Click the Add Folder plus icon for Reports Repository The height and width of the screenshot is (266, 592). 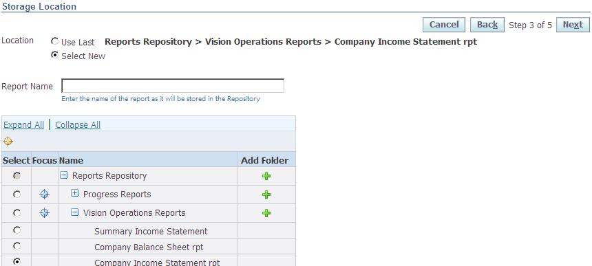click(266, 176)
